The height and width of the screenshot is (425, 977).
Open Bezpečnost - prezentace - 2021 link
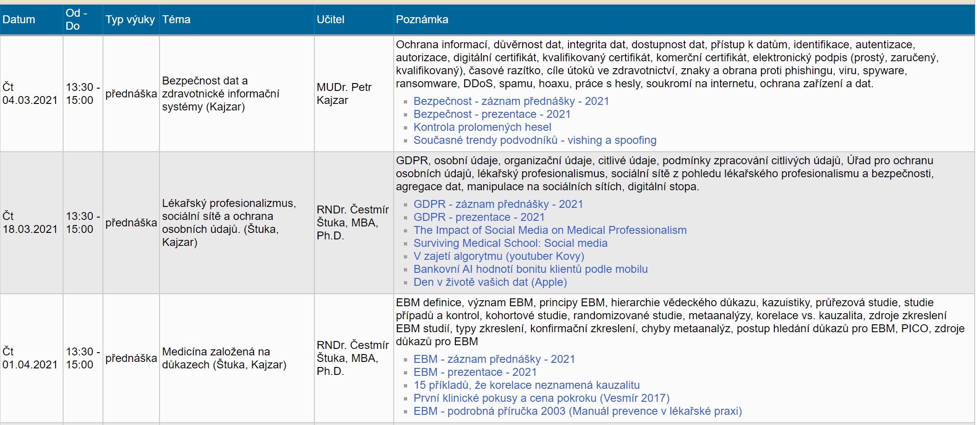(x=492, y=114)
